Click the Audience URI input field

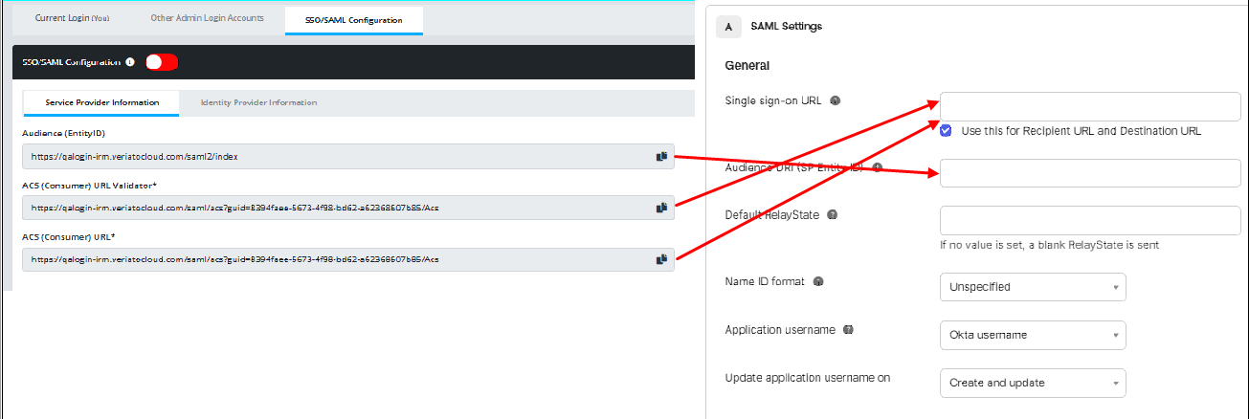(x=1090, y=173)
